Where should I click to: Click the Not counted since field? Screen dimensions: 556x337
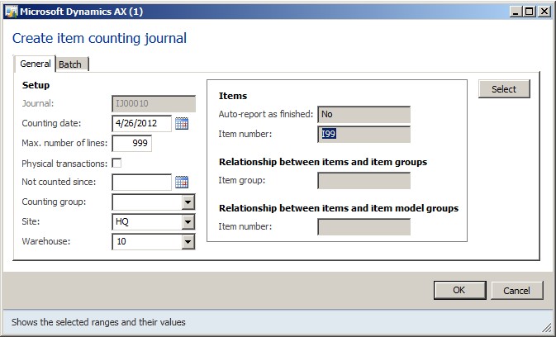point(142,183)
